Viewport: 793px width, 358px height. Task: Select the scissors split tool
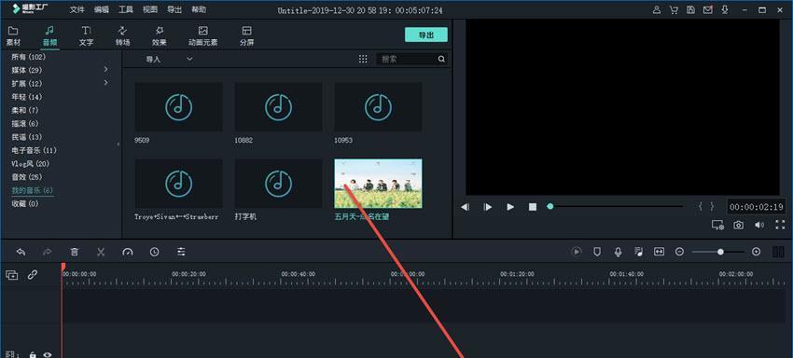click(x=101, y=252)
